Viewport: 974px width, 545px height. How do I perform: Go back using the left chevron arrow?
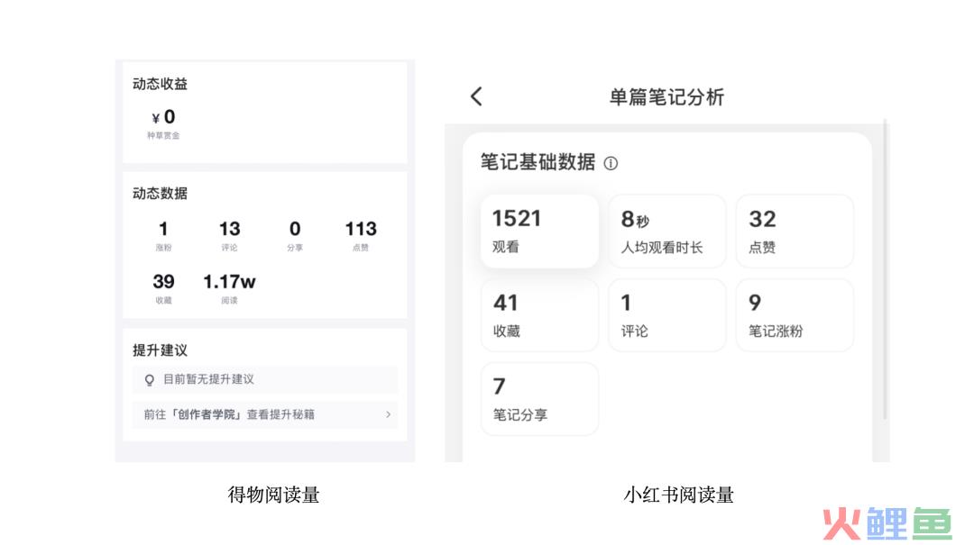(476, 96)
